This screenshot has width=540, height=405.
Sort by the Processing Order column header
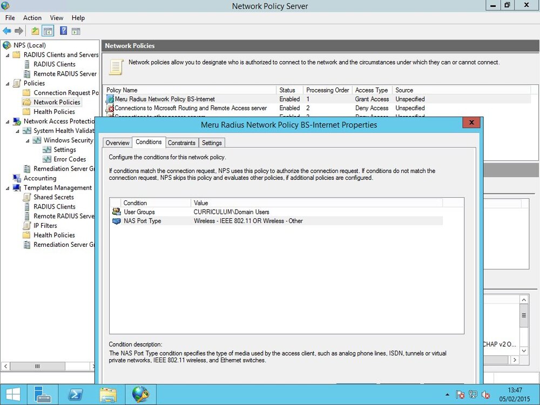[328, 90]
